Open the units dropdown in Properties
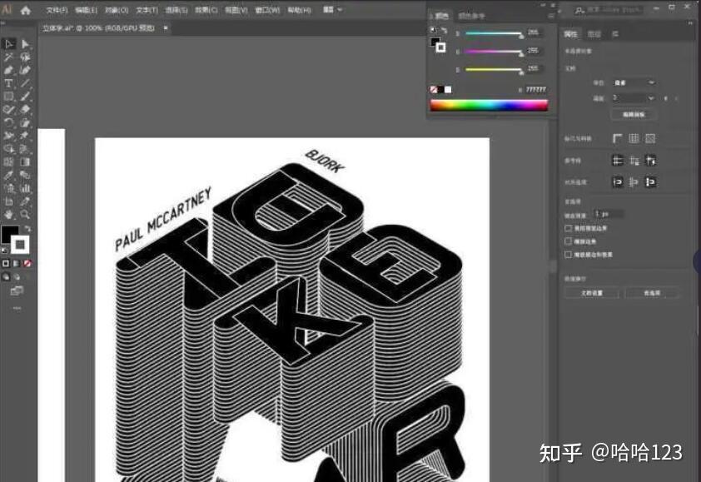Image resolution: width=701 pixels, height=482 pixels. click(634, 82)
